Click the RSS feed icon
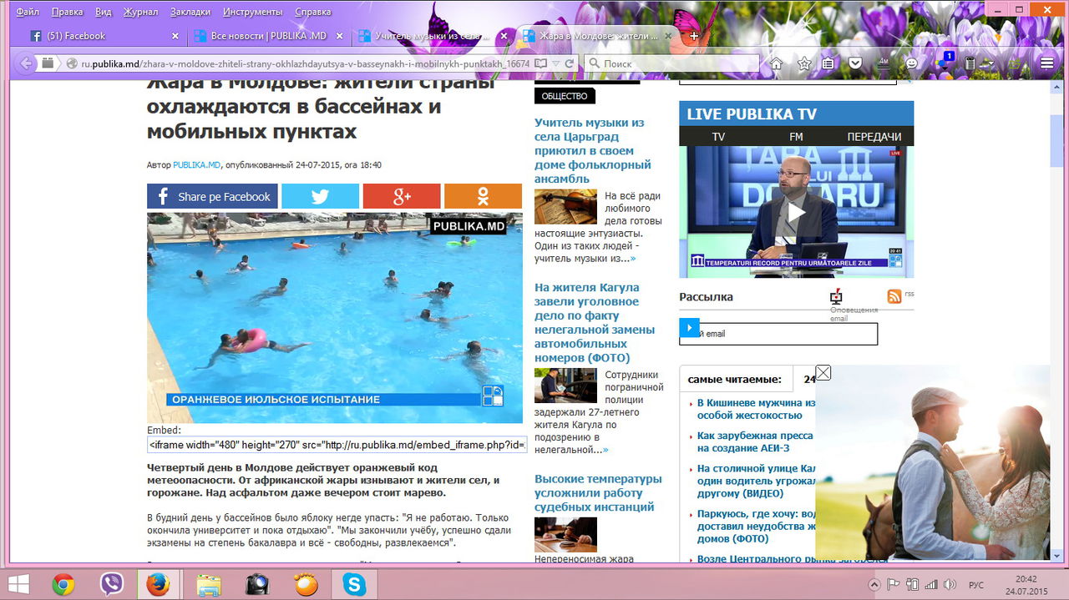 894,296
